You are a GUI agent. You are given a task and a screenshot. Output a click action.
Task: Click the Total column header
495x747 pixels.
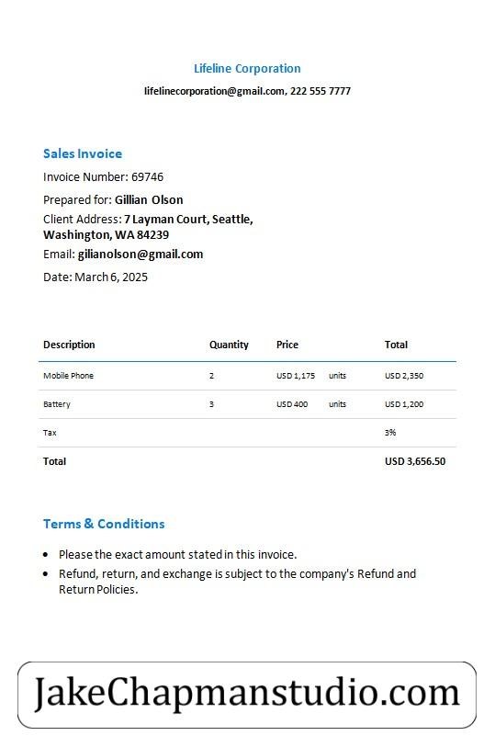[396, 345]
